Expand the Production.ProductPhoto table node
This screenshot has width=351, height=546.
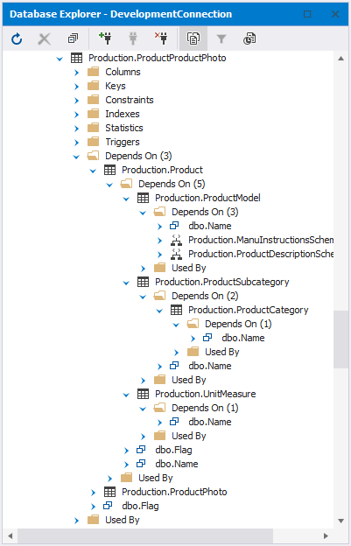pyautogui.click(x=93, y=493)
